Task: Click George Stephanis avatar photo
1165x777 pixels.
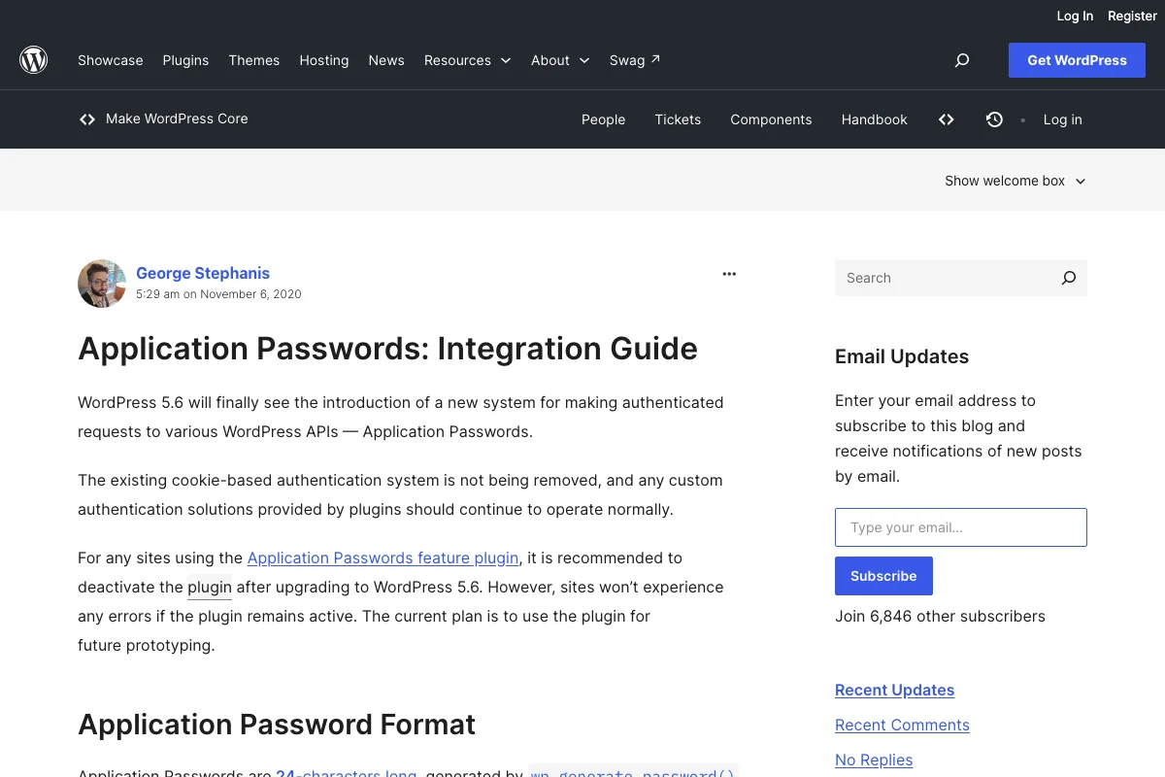Action: point(102,284)
